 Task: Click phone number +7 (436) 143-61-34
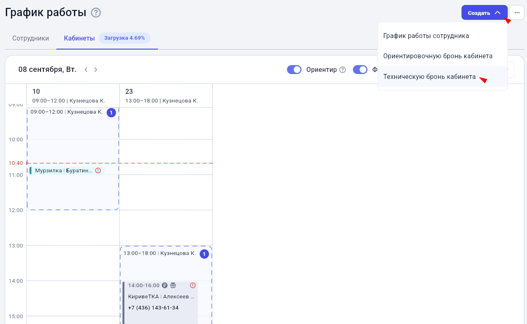(153, 308)
